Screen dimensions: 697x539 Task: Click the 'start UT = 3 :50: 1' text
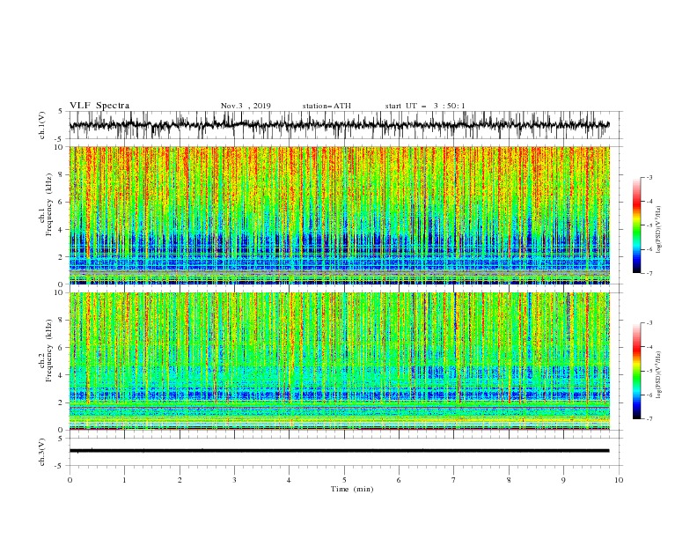pyautogui.click(x=425, y=106)
